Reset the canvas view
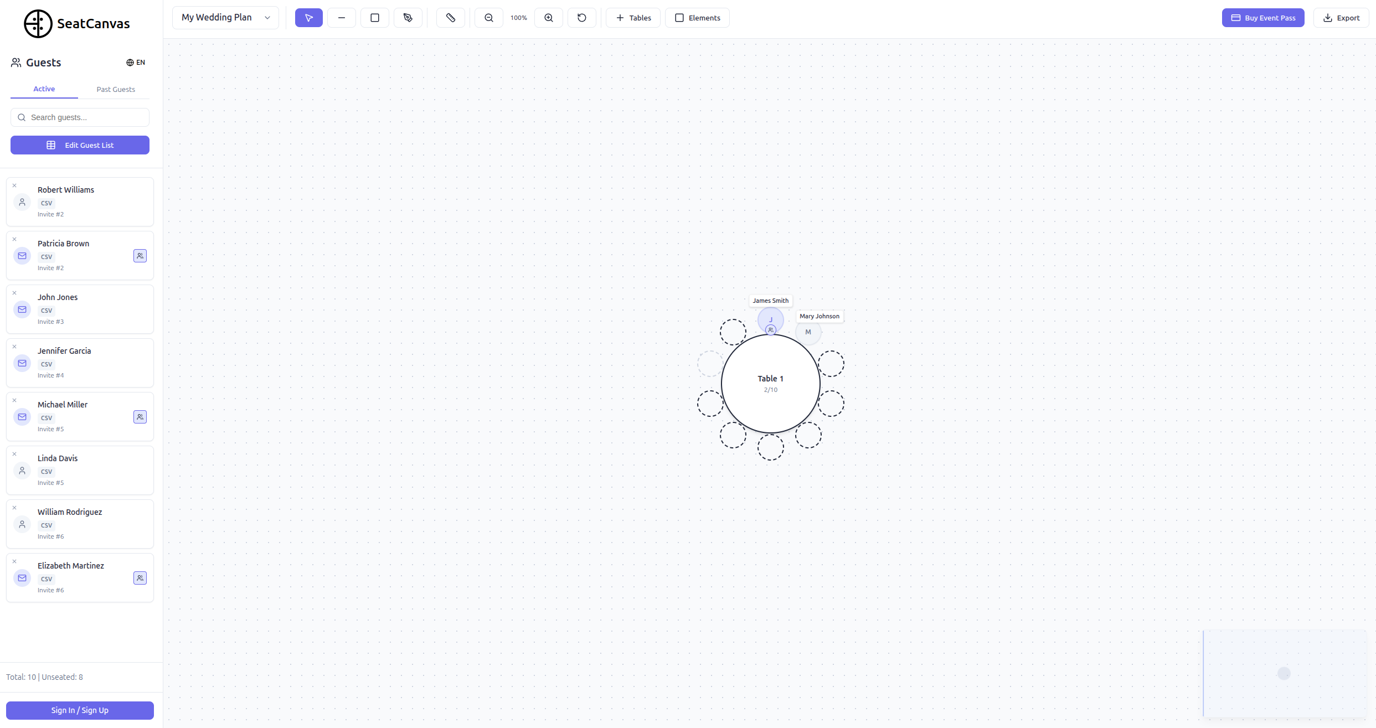 (x=582, y=18)
